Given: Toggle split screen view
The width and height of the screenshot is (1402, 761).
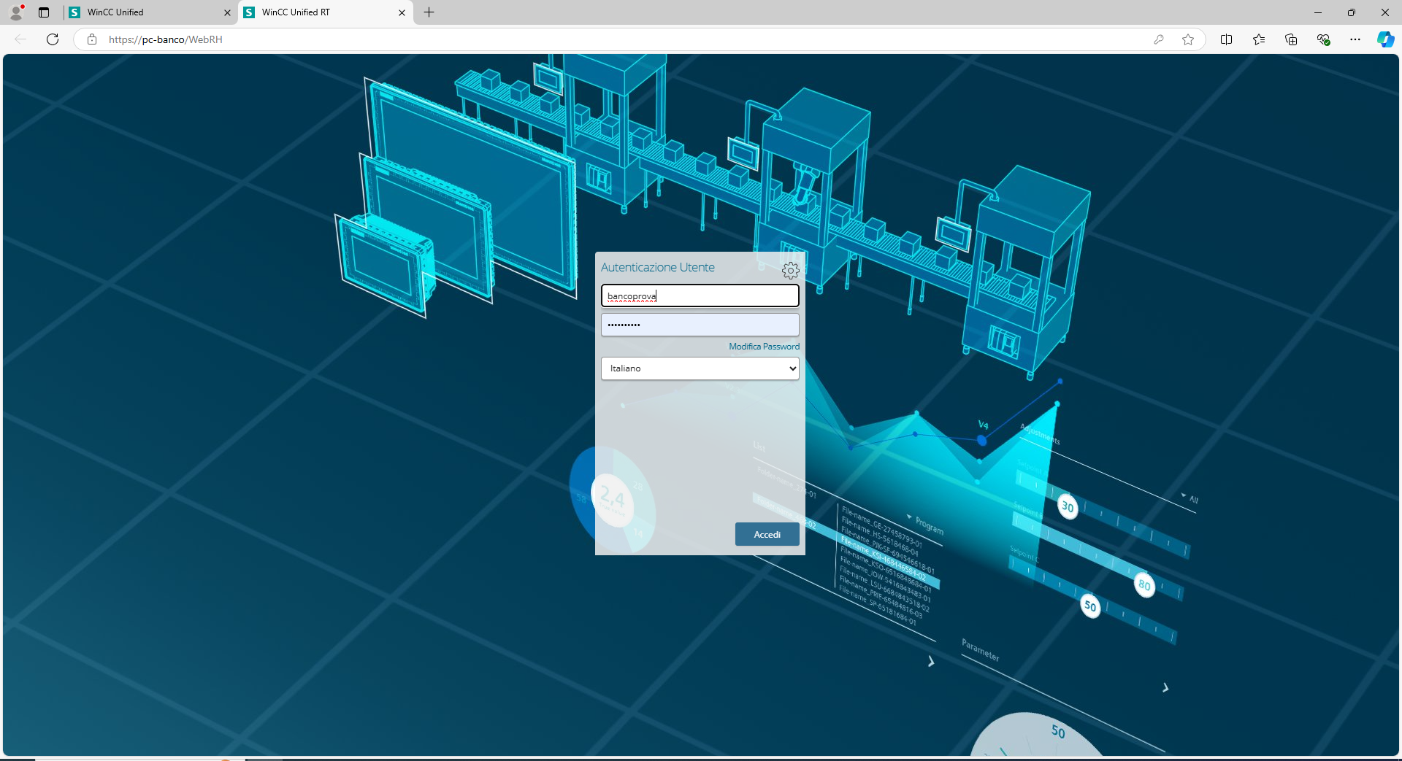Looking at the screenshot, I should [1227, 39].
